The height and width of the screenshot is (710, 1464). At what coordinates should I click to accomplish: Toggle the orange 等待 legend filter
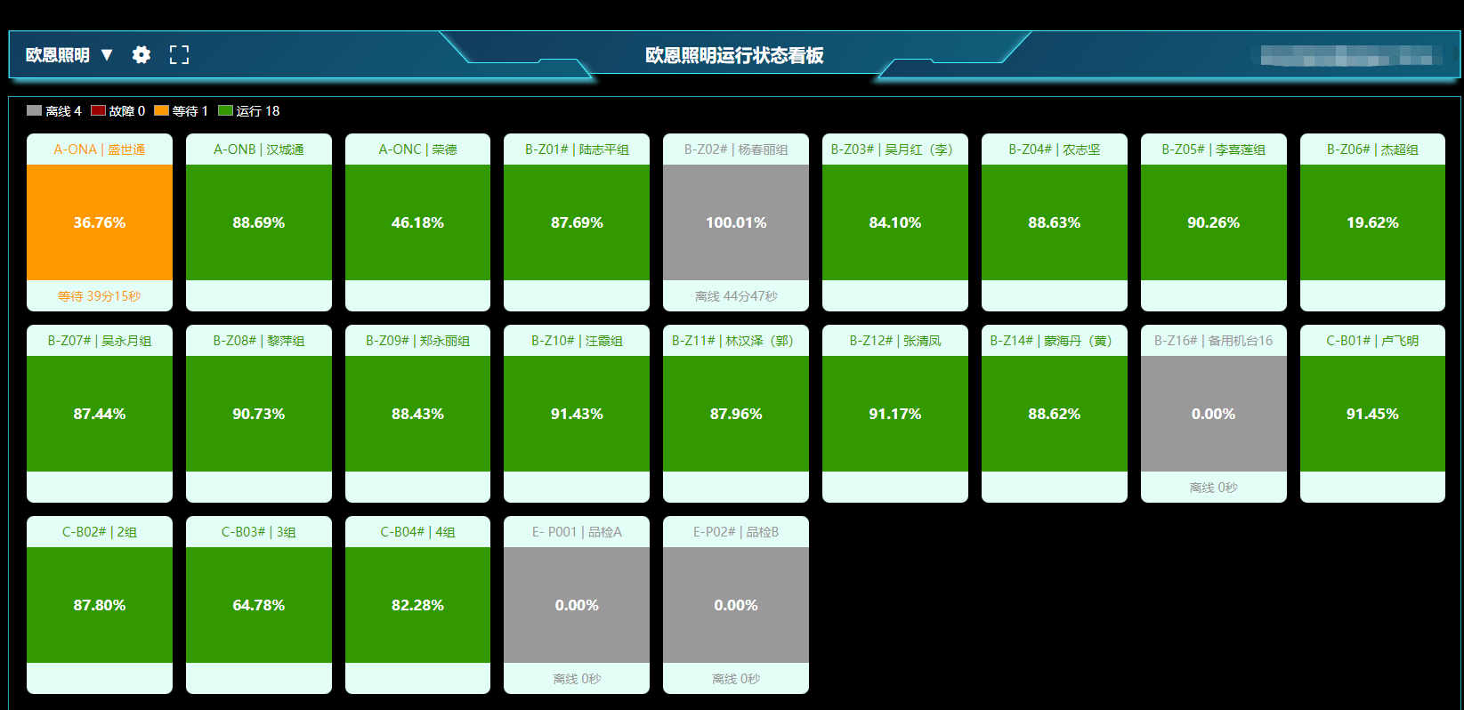tap(161, 111)
